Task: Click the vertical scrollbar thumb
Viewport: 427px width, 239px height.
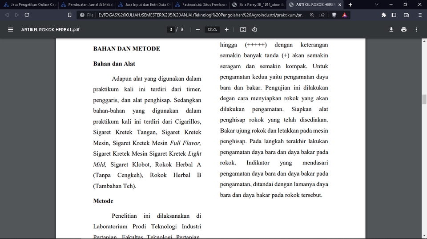Action: pos(424,99)
